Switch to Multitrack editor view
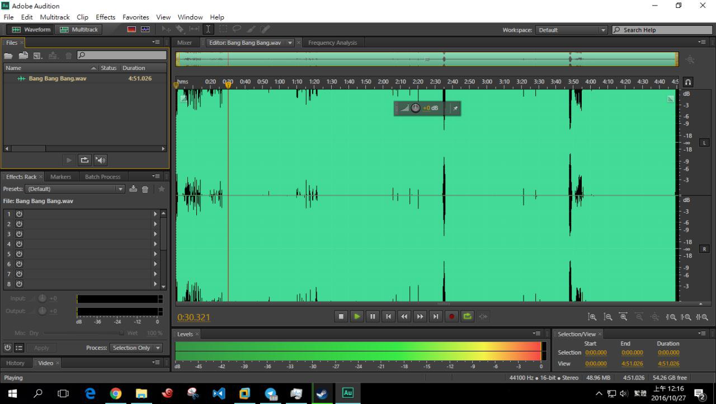 (79, 30)
